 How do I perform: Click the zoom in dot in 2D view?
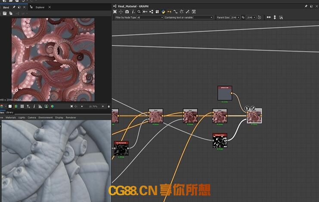pos(103,106)
